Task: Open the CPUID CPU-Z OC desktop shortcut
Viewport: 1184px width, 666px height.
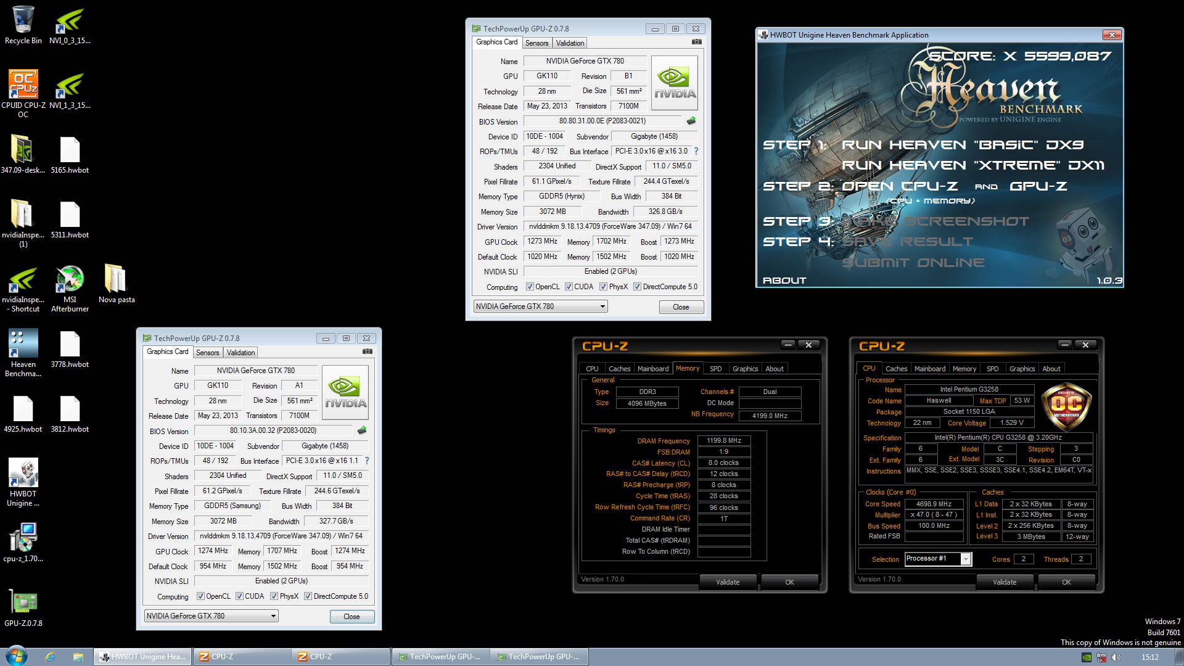Action: (x=23, y=94)
